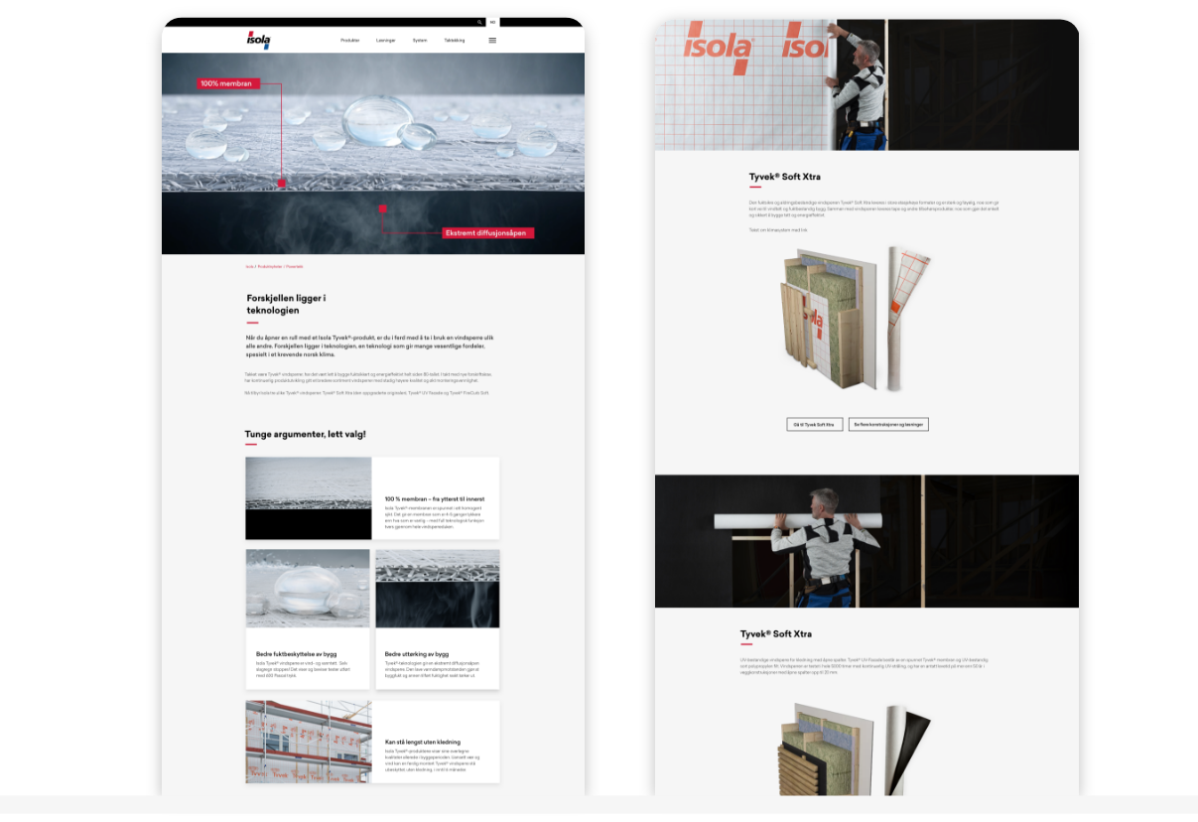Click the '100% membran' red label
This screenshot has height=822, width=1198.
[x=227, y=83]
